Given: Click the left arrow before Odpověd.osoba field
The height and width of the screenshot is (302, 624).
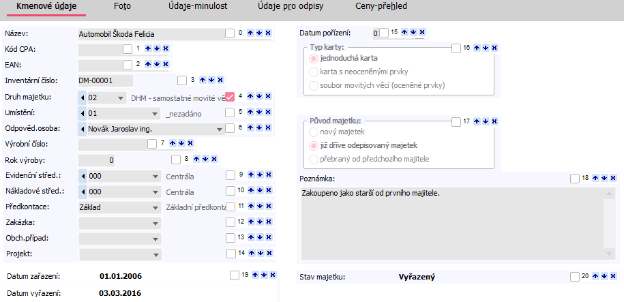Looking at the screenshot, I should (83, 129).
